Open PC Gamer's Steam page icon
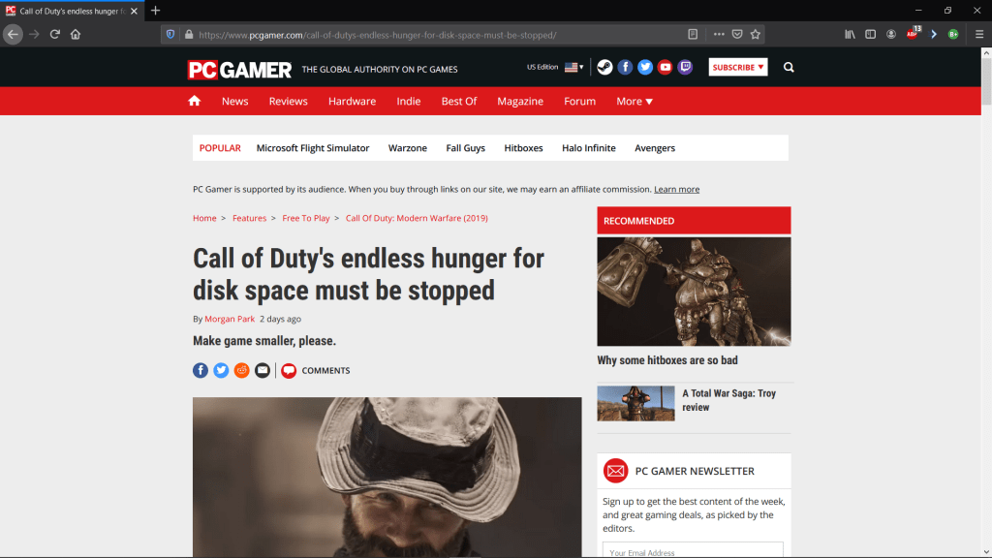This screenshot has width=992, height=558. point(604,67)
